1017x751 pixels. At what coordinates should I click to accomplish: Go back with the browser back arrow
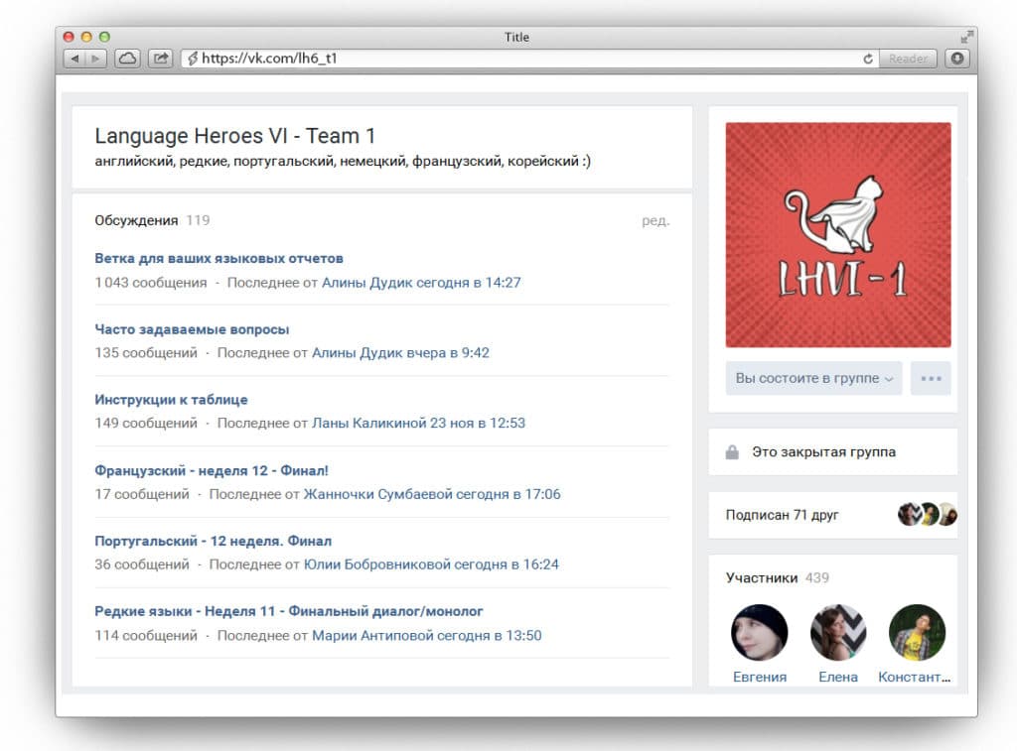(74, 59)
